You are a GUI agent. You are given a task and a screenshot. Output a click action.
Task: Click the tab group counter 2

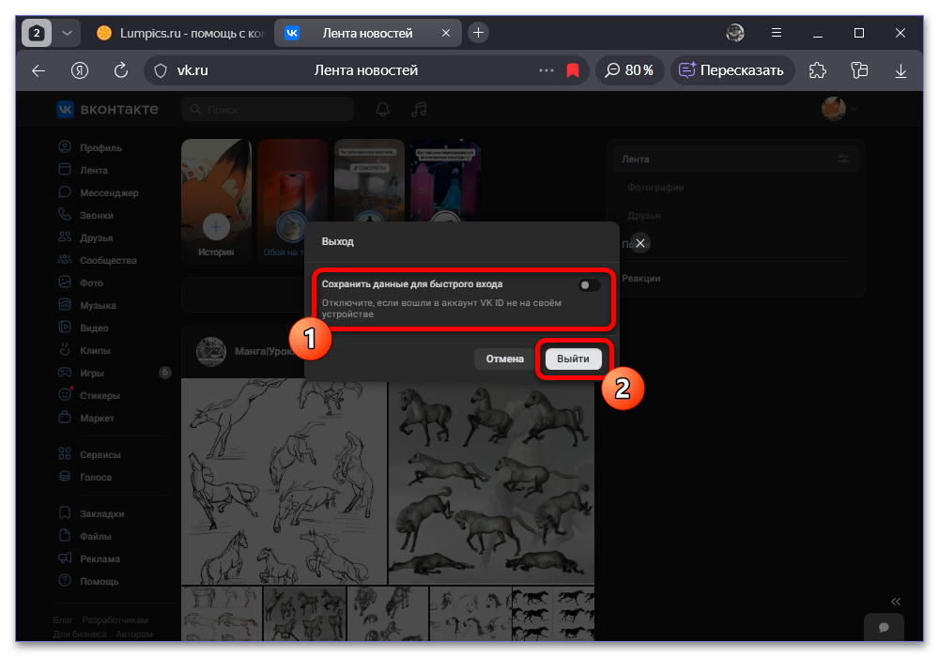37,33
